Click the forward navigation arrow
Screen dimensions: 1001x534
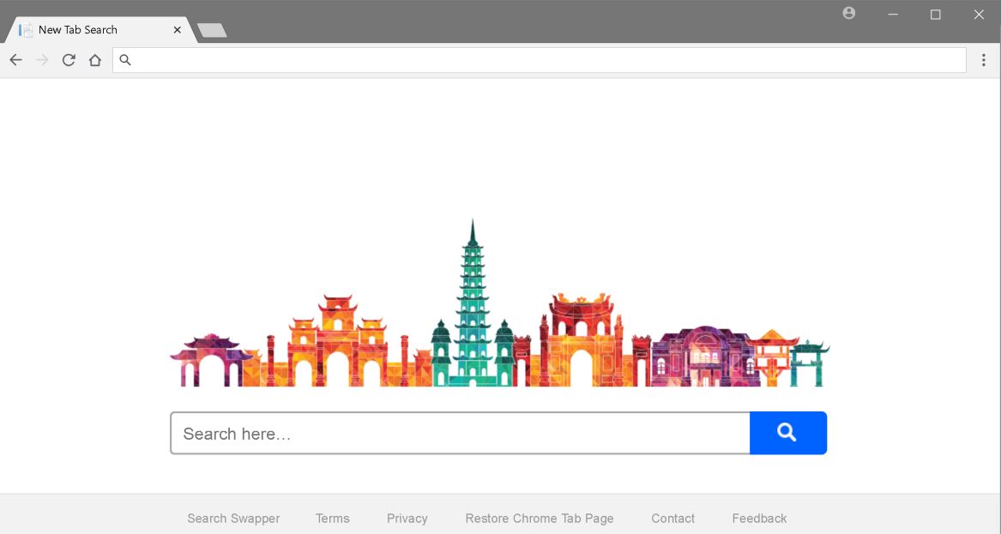(x=42, y=60)
